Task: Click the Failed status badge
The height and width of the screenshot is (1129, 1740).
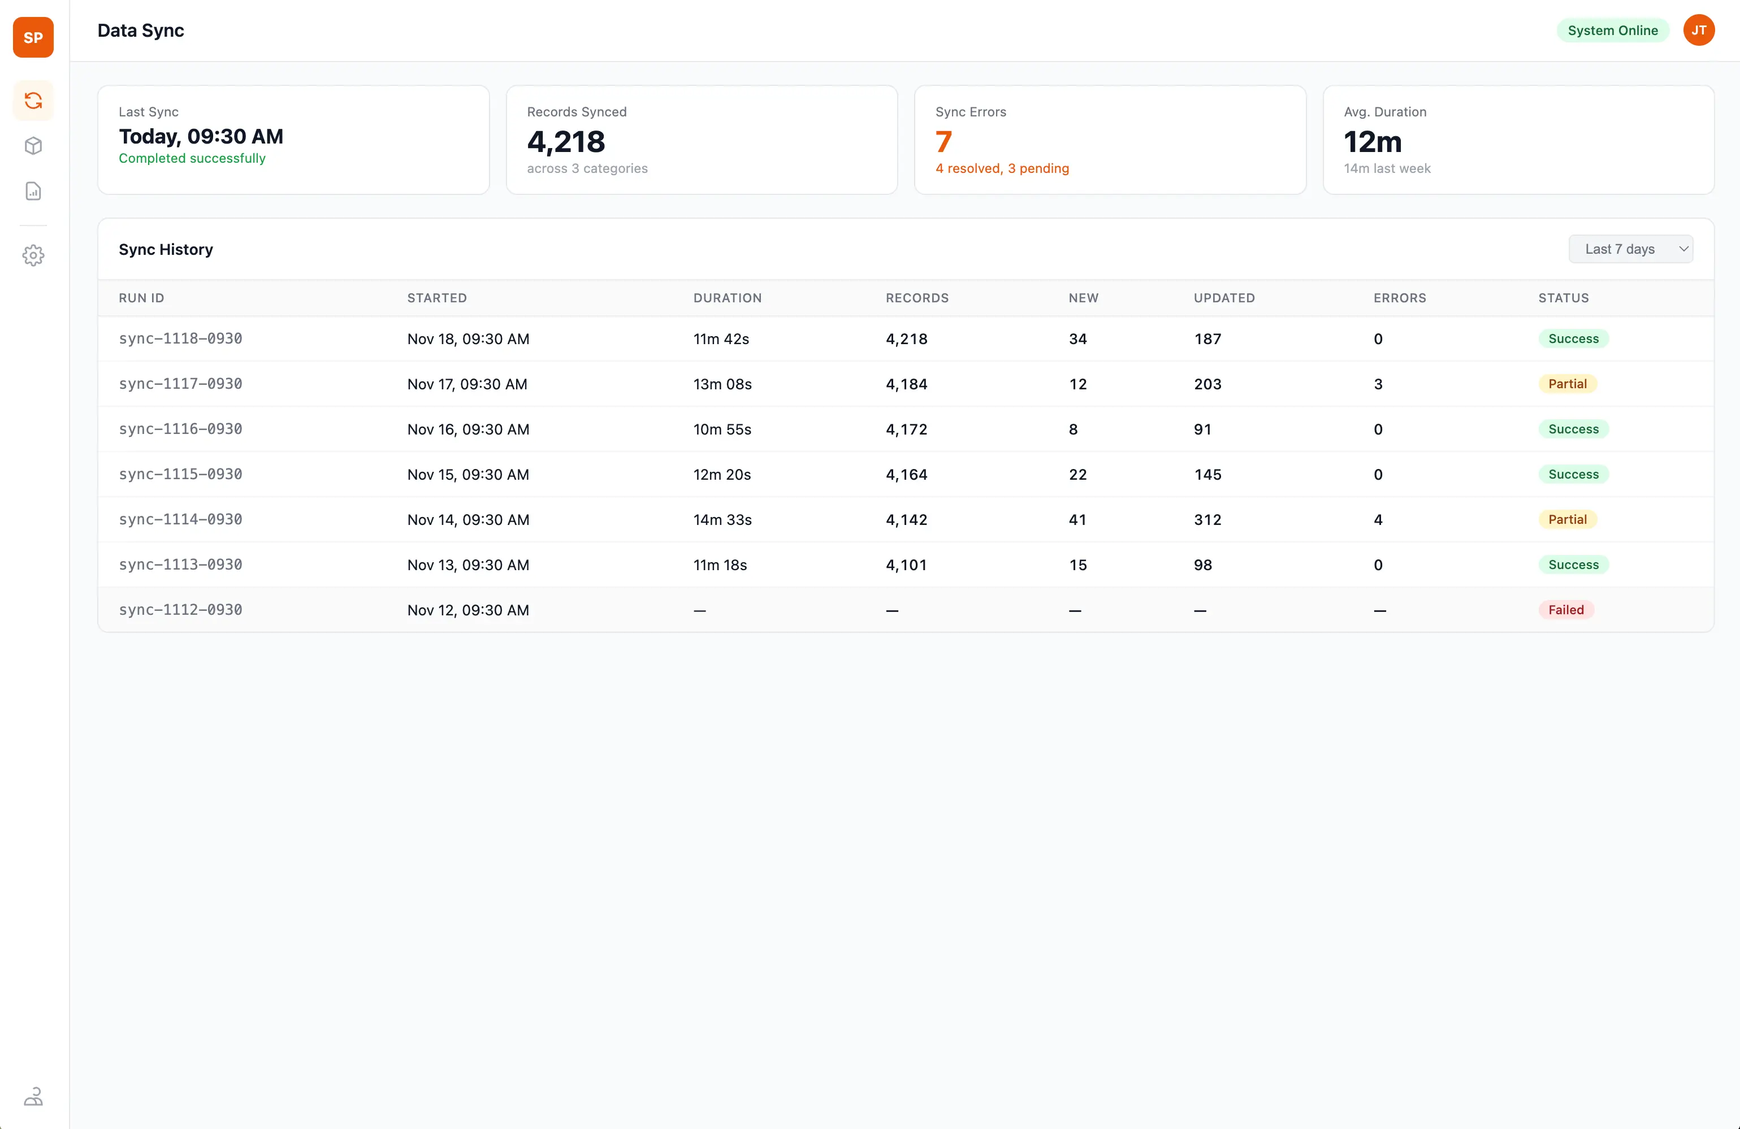Action: click(1565, 610)
